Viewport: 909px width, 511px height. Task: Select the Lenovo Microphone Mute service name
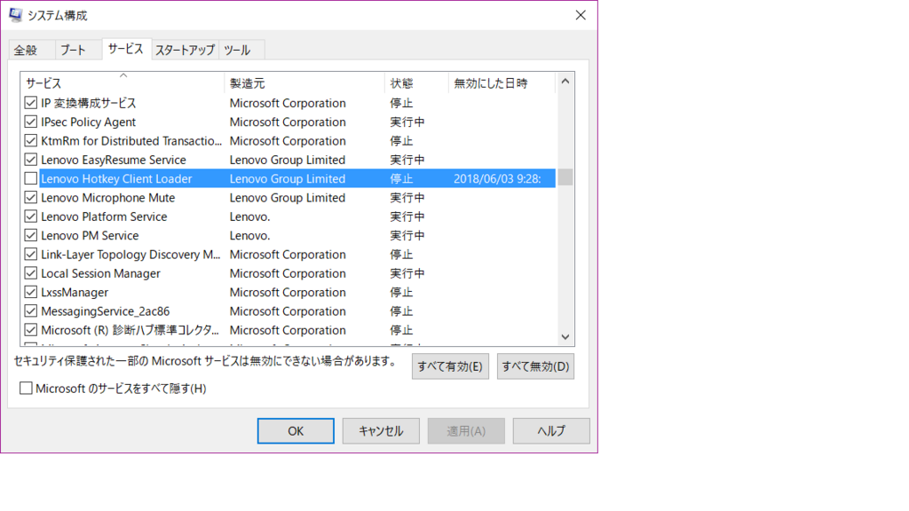pos(107,198)
